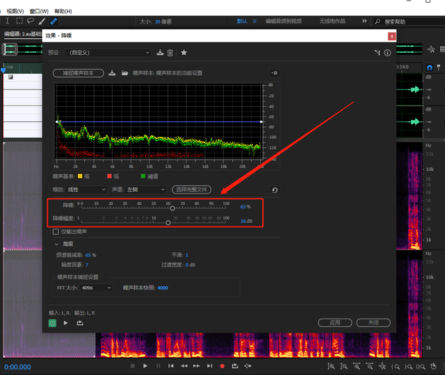This screenshot has width=445, height=375.
Task: Start recording with the red record button
Action: 222,366
